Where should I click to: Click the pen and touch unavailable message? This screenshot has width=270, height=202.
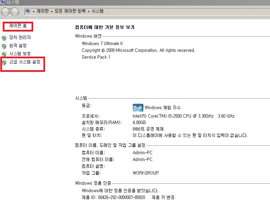[190, 136]
